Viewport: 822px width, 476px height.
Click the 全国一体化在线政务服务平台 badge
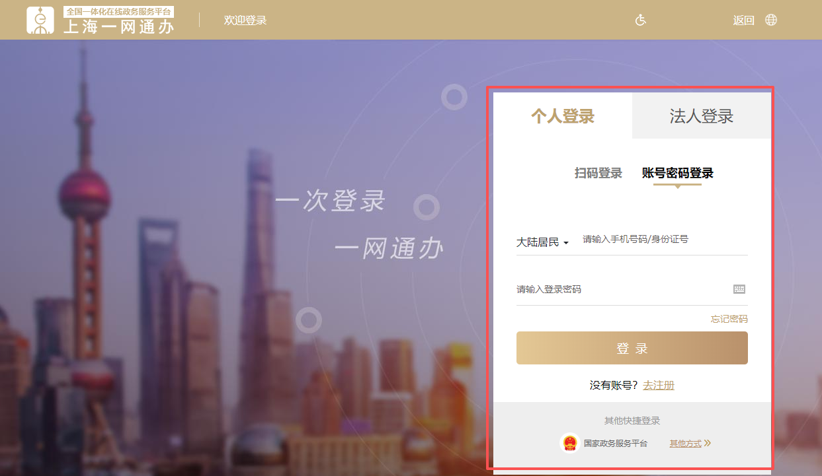[119, 11]
